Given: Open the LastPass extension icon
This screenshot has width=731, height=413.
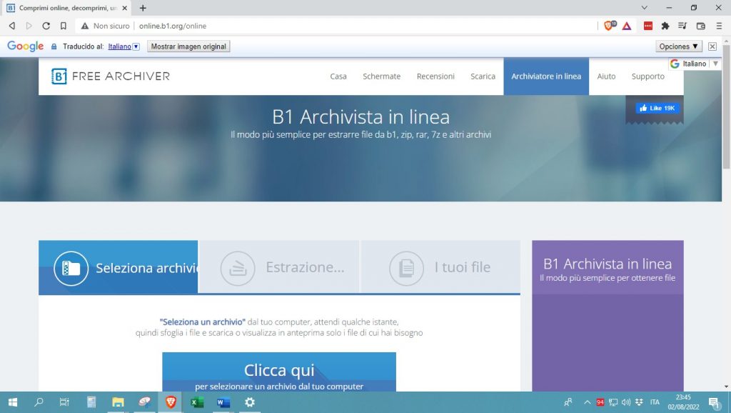Looking at the screenshot, I should [647, 25].
